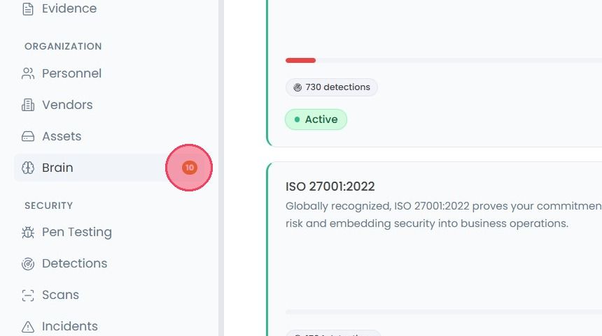Navigate to Detections in Security section

[x=75, y=263]
